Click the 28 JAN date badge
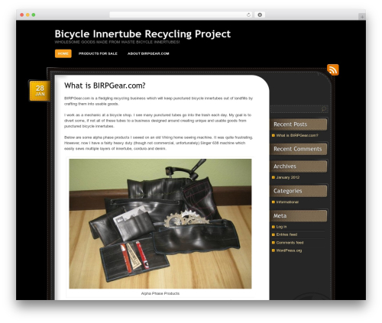 [40, 91]
